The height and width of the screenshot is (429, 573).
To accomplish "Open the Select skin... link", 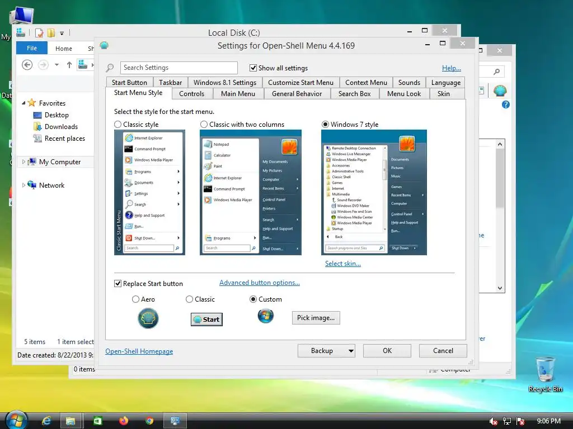I will click(343, 264).
